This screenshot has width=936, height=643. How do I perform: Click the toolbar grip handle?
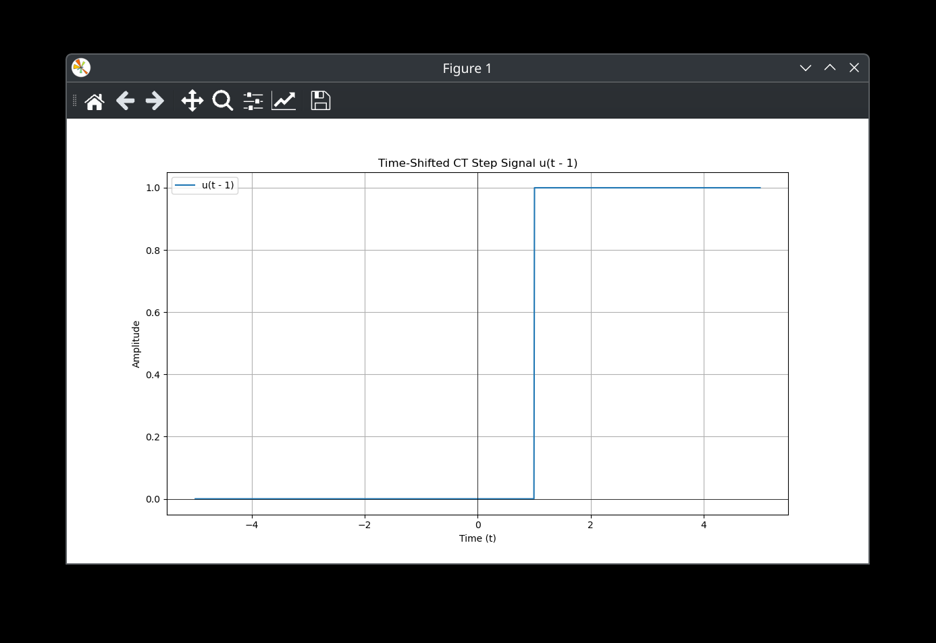click(74, 101)
